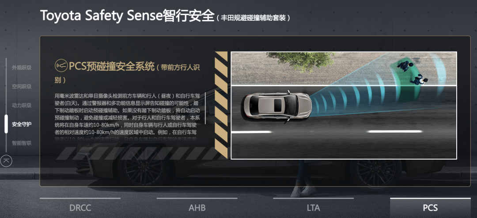Click the description text scrollbar
This screenshot has height=218, width=477.
click(205, 108)
